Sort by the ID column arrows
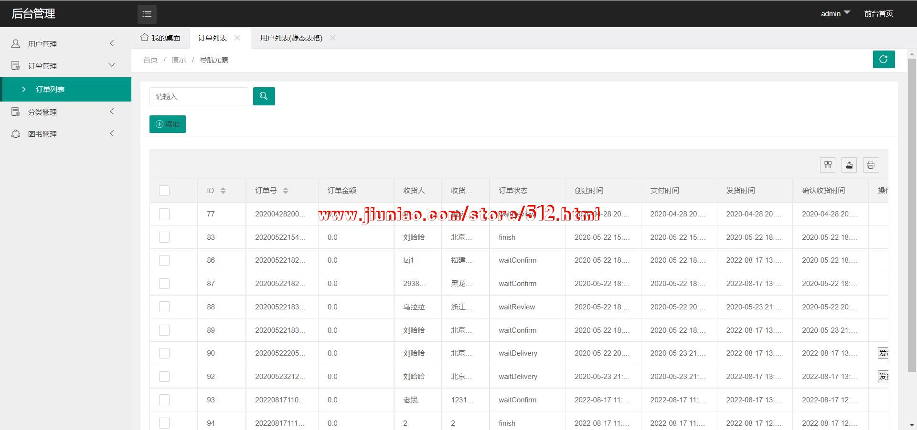The image size is (917, 430). (223, 191)
